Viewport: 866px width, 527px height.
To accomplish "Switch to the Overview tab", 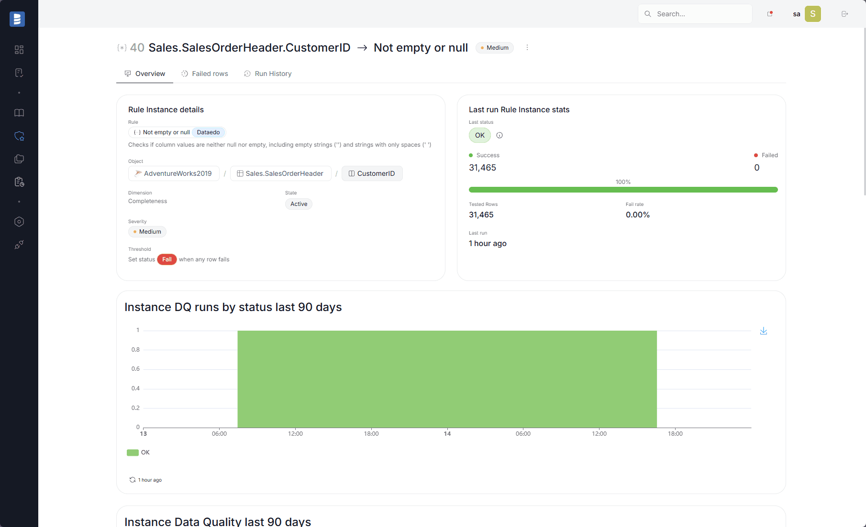I will point(144,74).
